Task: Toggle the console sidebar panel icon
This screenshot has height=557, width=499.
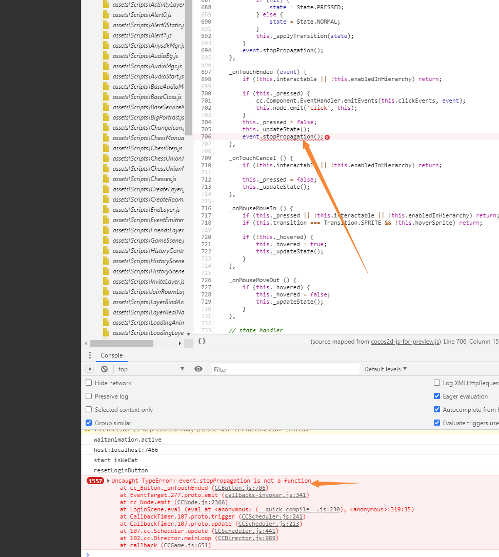Action: 90,369
